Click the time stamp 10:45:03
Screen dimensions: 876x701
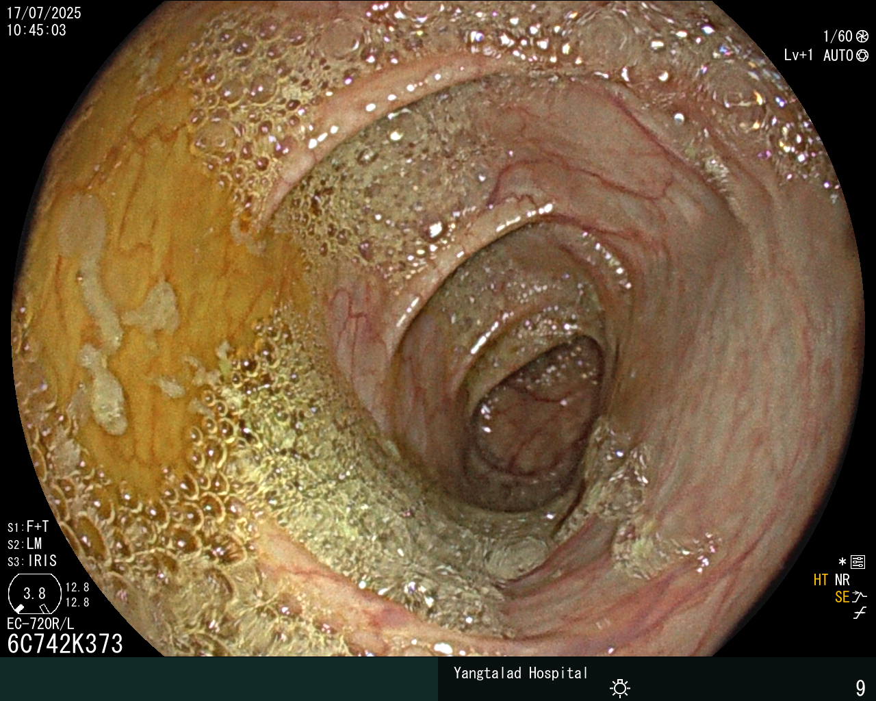36,30
